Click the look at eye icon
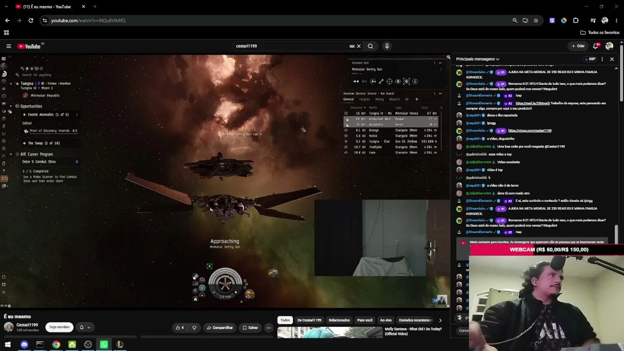Viewport: 624px width, 351px height. pos(398,81)
